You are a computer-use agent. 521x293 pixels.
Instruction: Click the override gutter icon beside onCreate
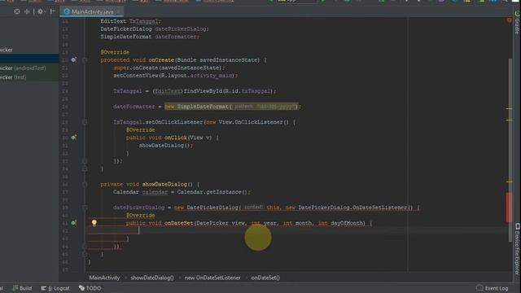(x=74, y=59)
